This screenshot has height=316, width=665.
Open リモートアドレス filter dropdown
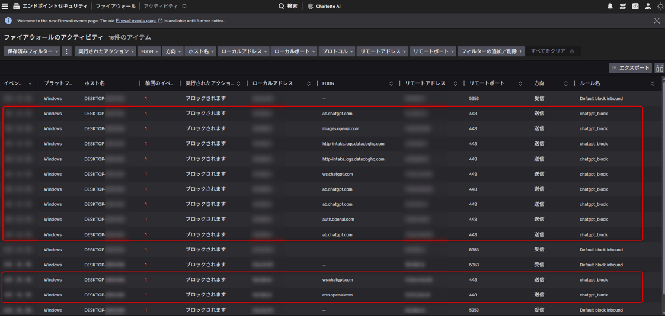point(382,51)
